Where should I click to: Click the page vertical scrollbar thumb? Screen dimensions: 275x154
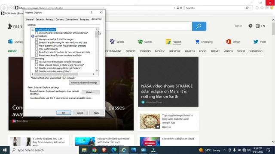pyautogui.click(x=273, y=29)
